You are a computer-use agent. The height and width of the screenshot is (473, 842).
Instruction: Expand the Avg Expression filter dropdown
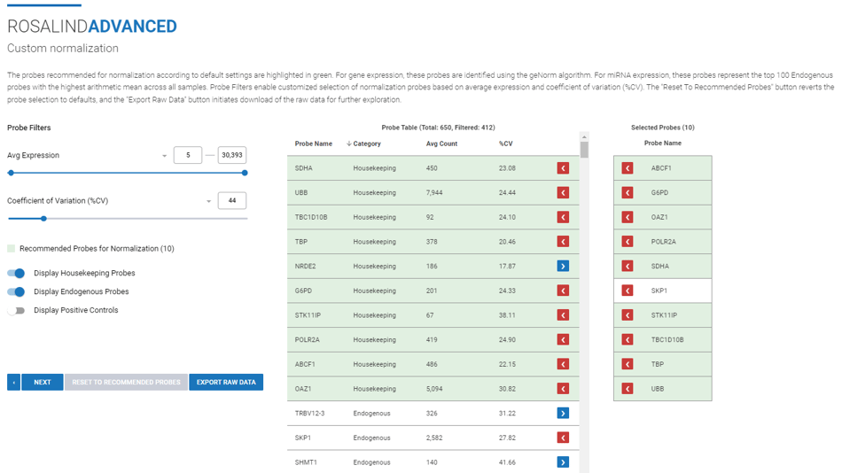(164, 156)
